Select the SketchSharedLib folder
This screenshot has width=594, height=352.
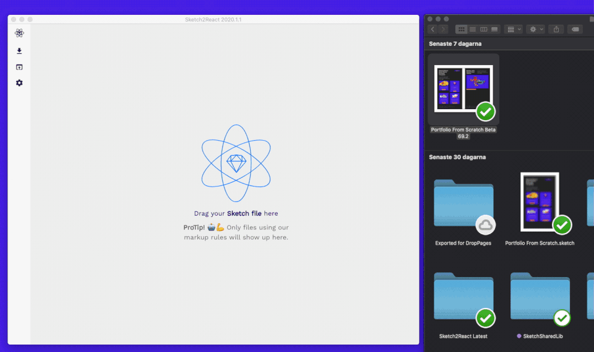point(540,296)
